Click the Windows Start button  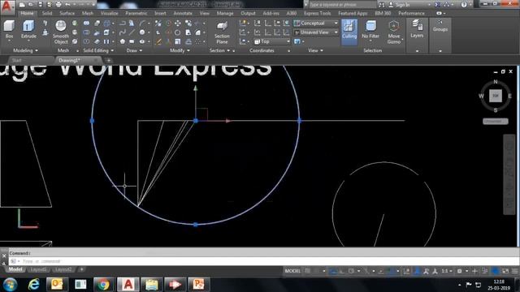point(10,284)
